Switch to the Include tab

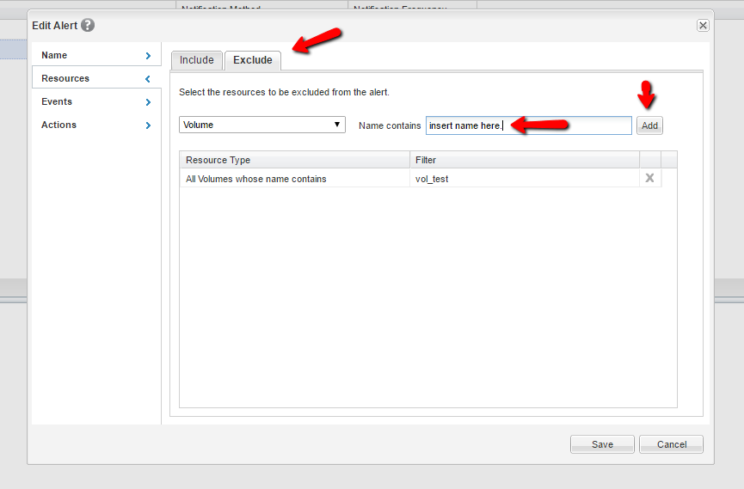click(196, 60)
